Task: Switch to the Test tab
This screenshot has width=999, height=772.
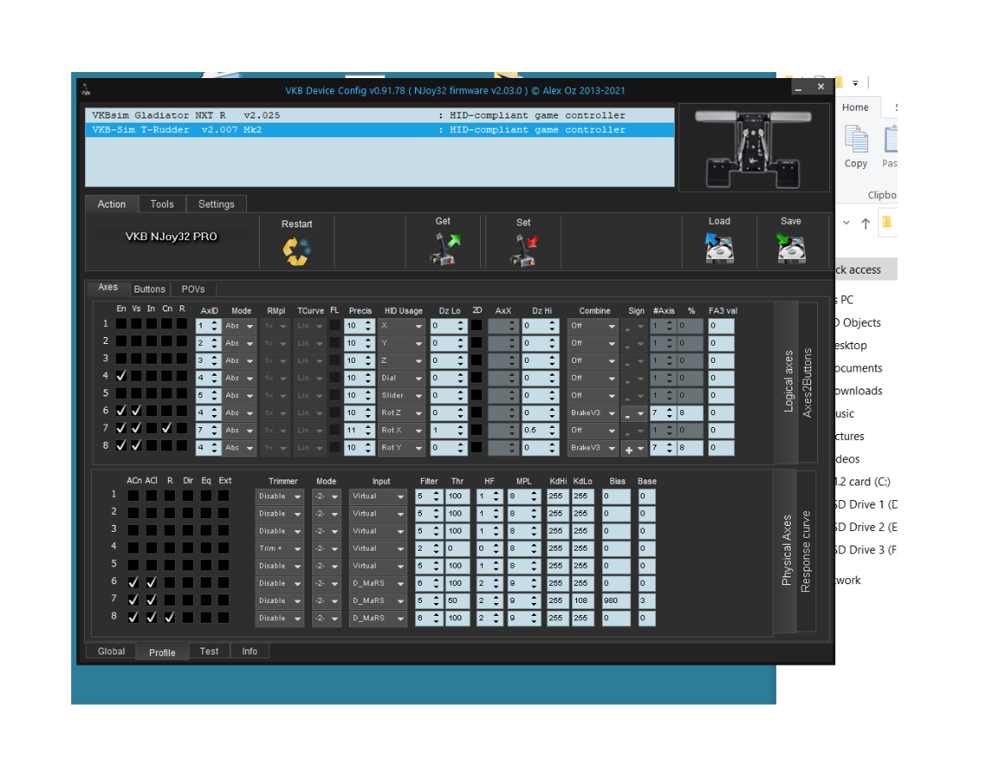Action: (x=209, y=651)
